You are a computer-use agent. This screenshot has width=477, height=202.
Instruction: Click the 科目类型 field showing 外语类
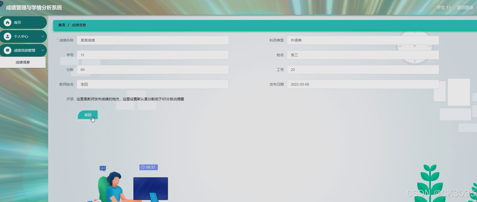(363, 40)
